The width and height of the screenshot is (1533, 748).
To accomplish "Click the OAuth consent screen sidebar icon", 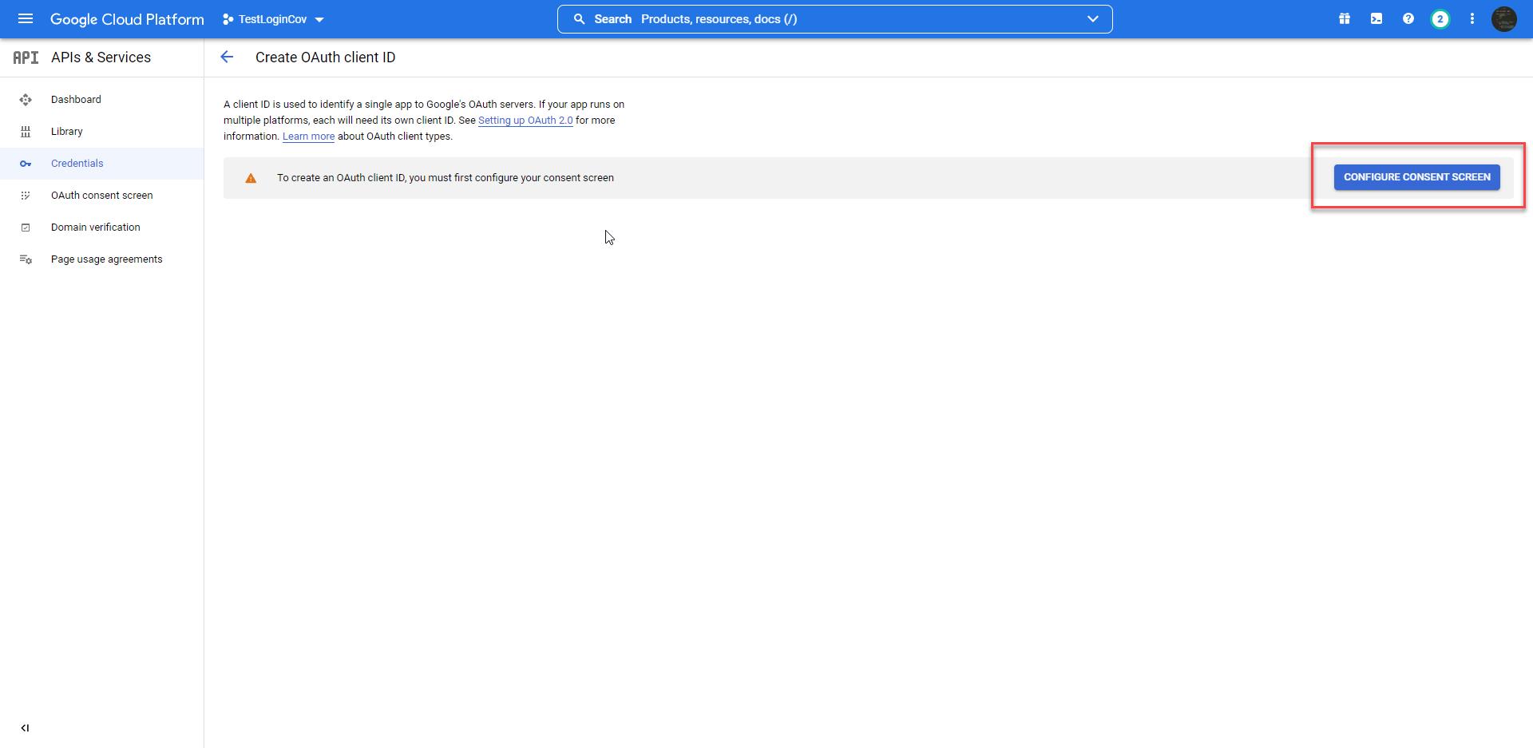I will pyautogui.click(x=26, y=196).
